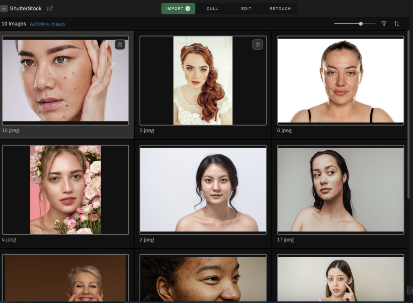Open the EDIT stage

[x=246, y=8]
